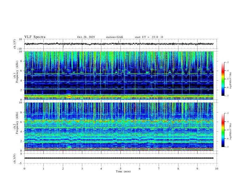The width and height of the screenshot is (244, 189).
Task: Click the '-4' tick on ch.2 colorbar
Action: (227, 122)
